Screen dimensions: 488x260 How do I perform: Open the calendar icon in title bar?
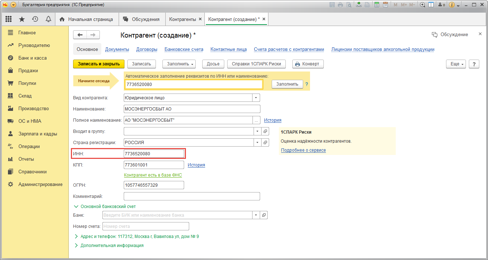tap(385, 5)
